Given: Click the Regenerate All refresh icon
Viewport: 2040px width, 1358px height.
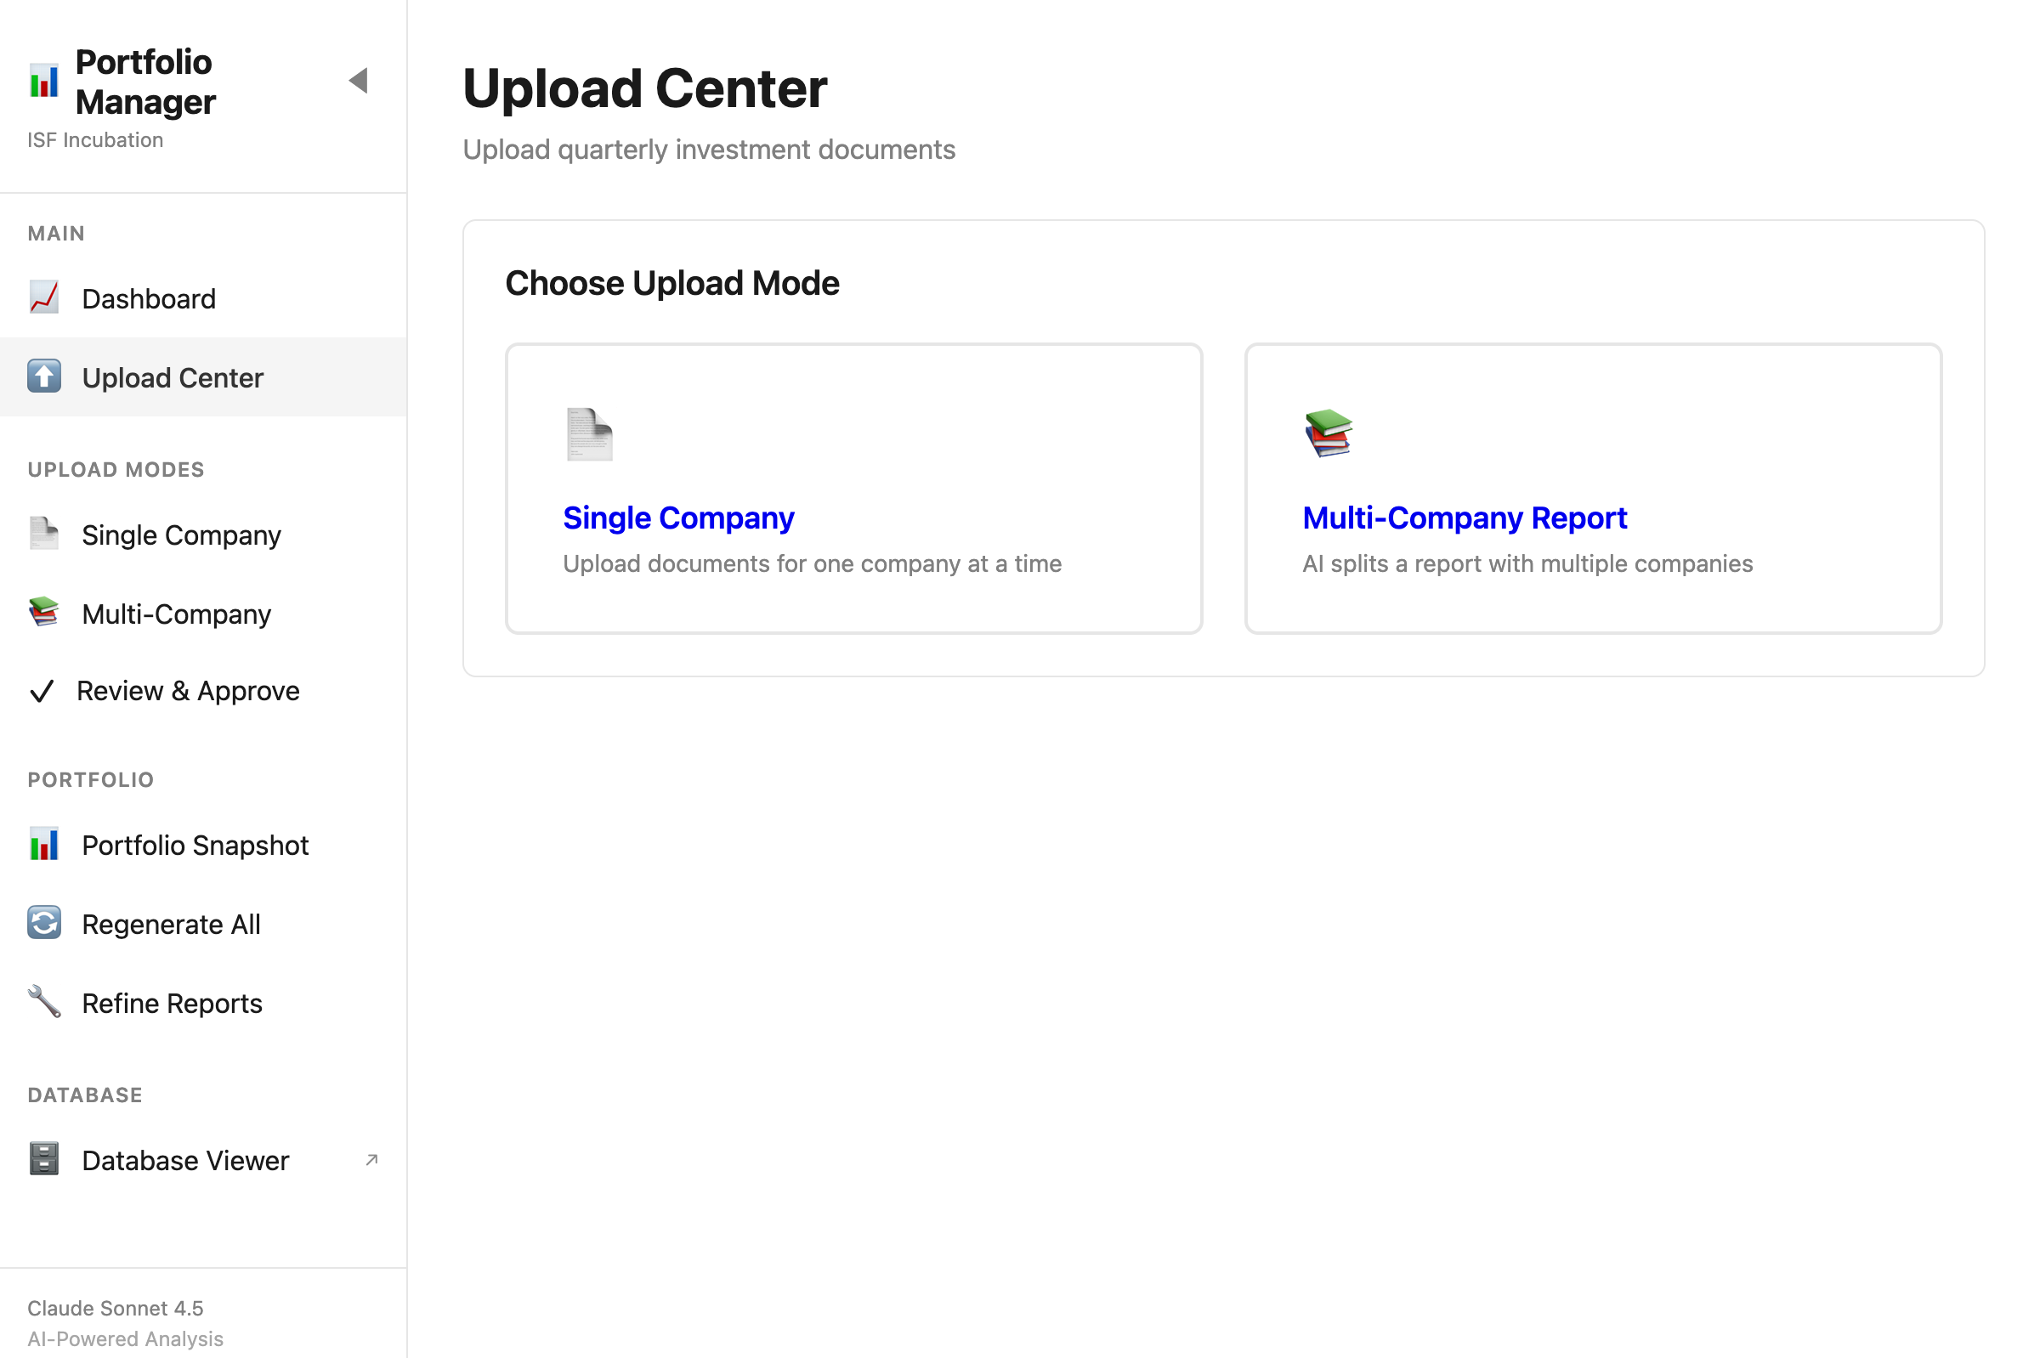Looking at the screenshot, I should click(x=42, y=922).
